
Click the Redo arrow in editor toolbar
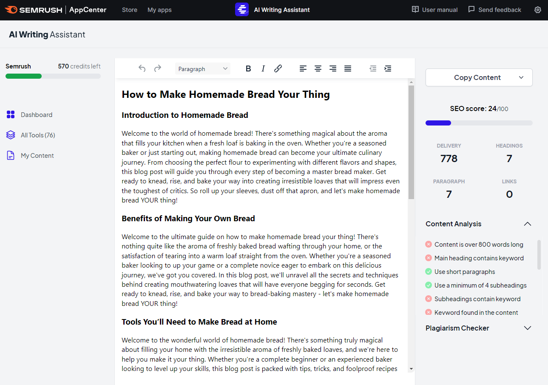pyautogui.click(x=158, y=68)
